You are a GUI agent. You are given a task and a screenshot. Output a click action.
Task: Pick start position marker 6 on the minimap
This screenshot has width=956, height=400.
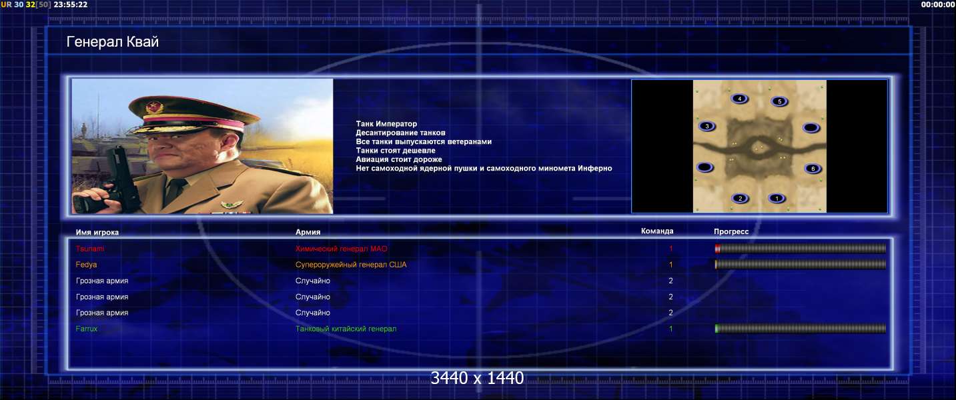[812, 169]
